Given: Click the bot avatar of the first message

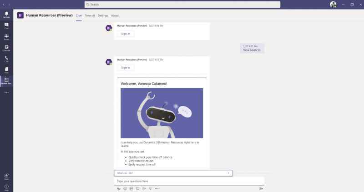Looking at the screenshot, I should coord(109,28).
